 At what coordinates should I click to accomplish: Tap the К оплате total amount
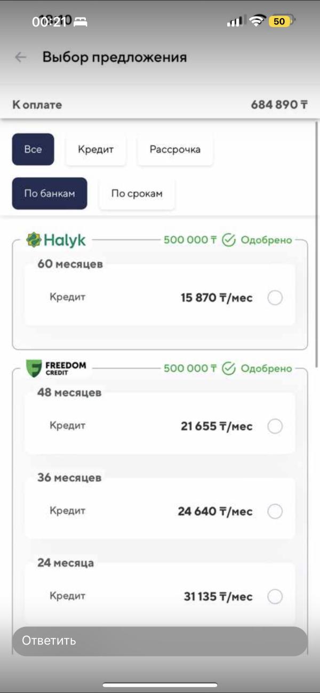pos(279,104)
